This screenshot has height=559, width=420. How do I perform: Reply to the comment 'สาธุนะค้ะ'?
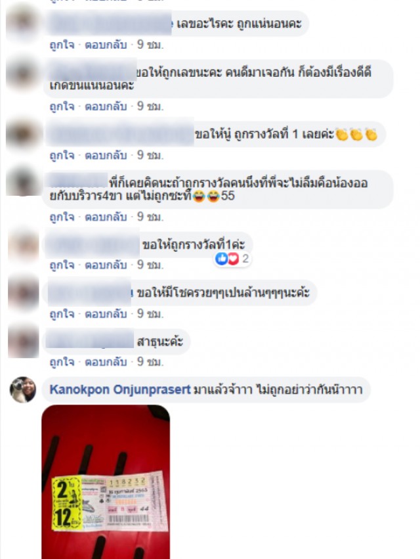[x=106, y=362]
